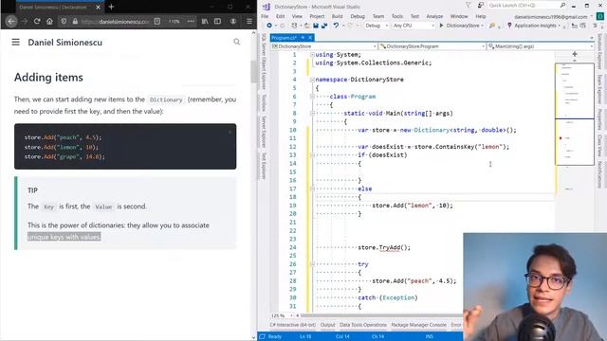Open the website search icon
This screenshot has height=341, width=607.
[x=237, y=42]
